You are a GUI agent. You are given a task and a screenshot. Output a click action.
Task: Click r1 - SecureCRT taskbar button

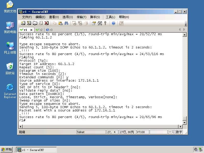[x=36, y=150]
